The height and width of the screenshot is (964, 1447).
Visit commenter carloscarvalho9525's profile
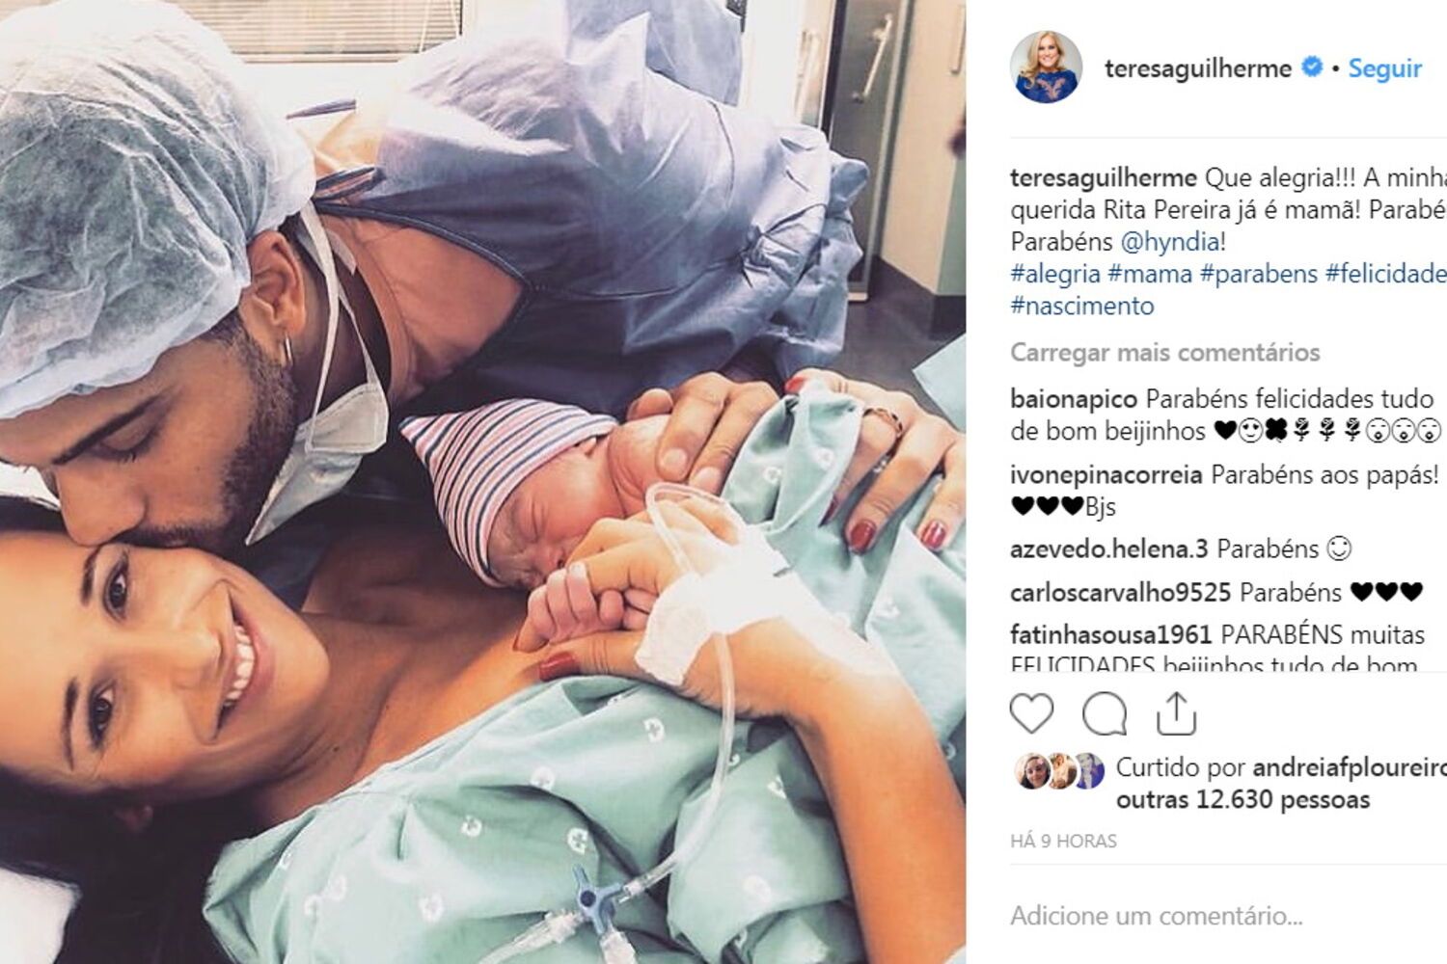click(x=1120, y=592)
